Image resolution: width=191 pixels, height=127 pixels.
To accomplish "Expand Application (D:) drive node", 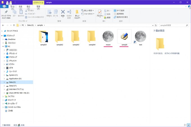I will coord(4,79).
